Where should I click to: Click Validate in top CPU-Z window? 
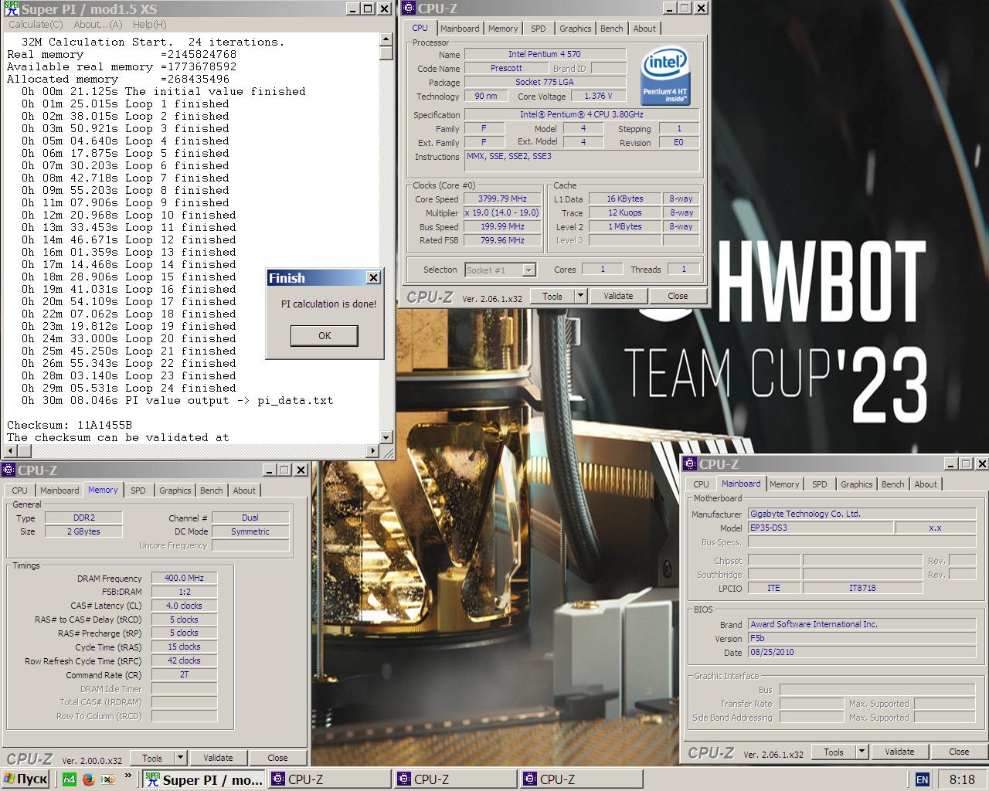click(x=618, y=296)
